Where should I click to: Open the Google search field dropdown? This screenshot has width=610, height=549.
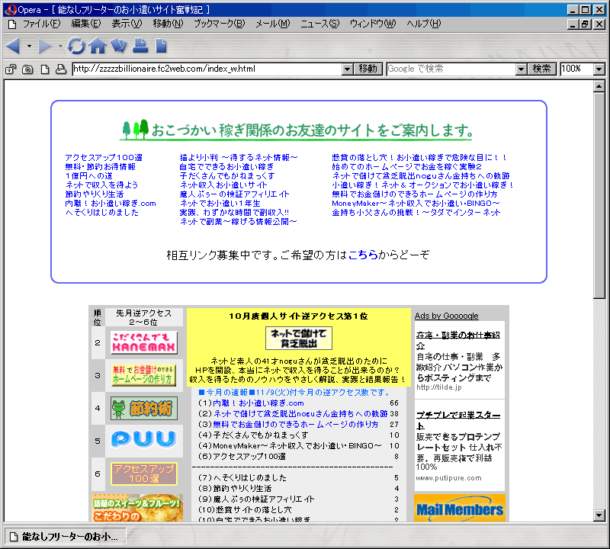coord(522,69)
